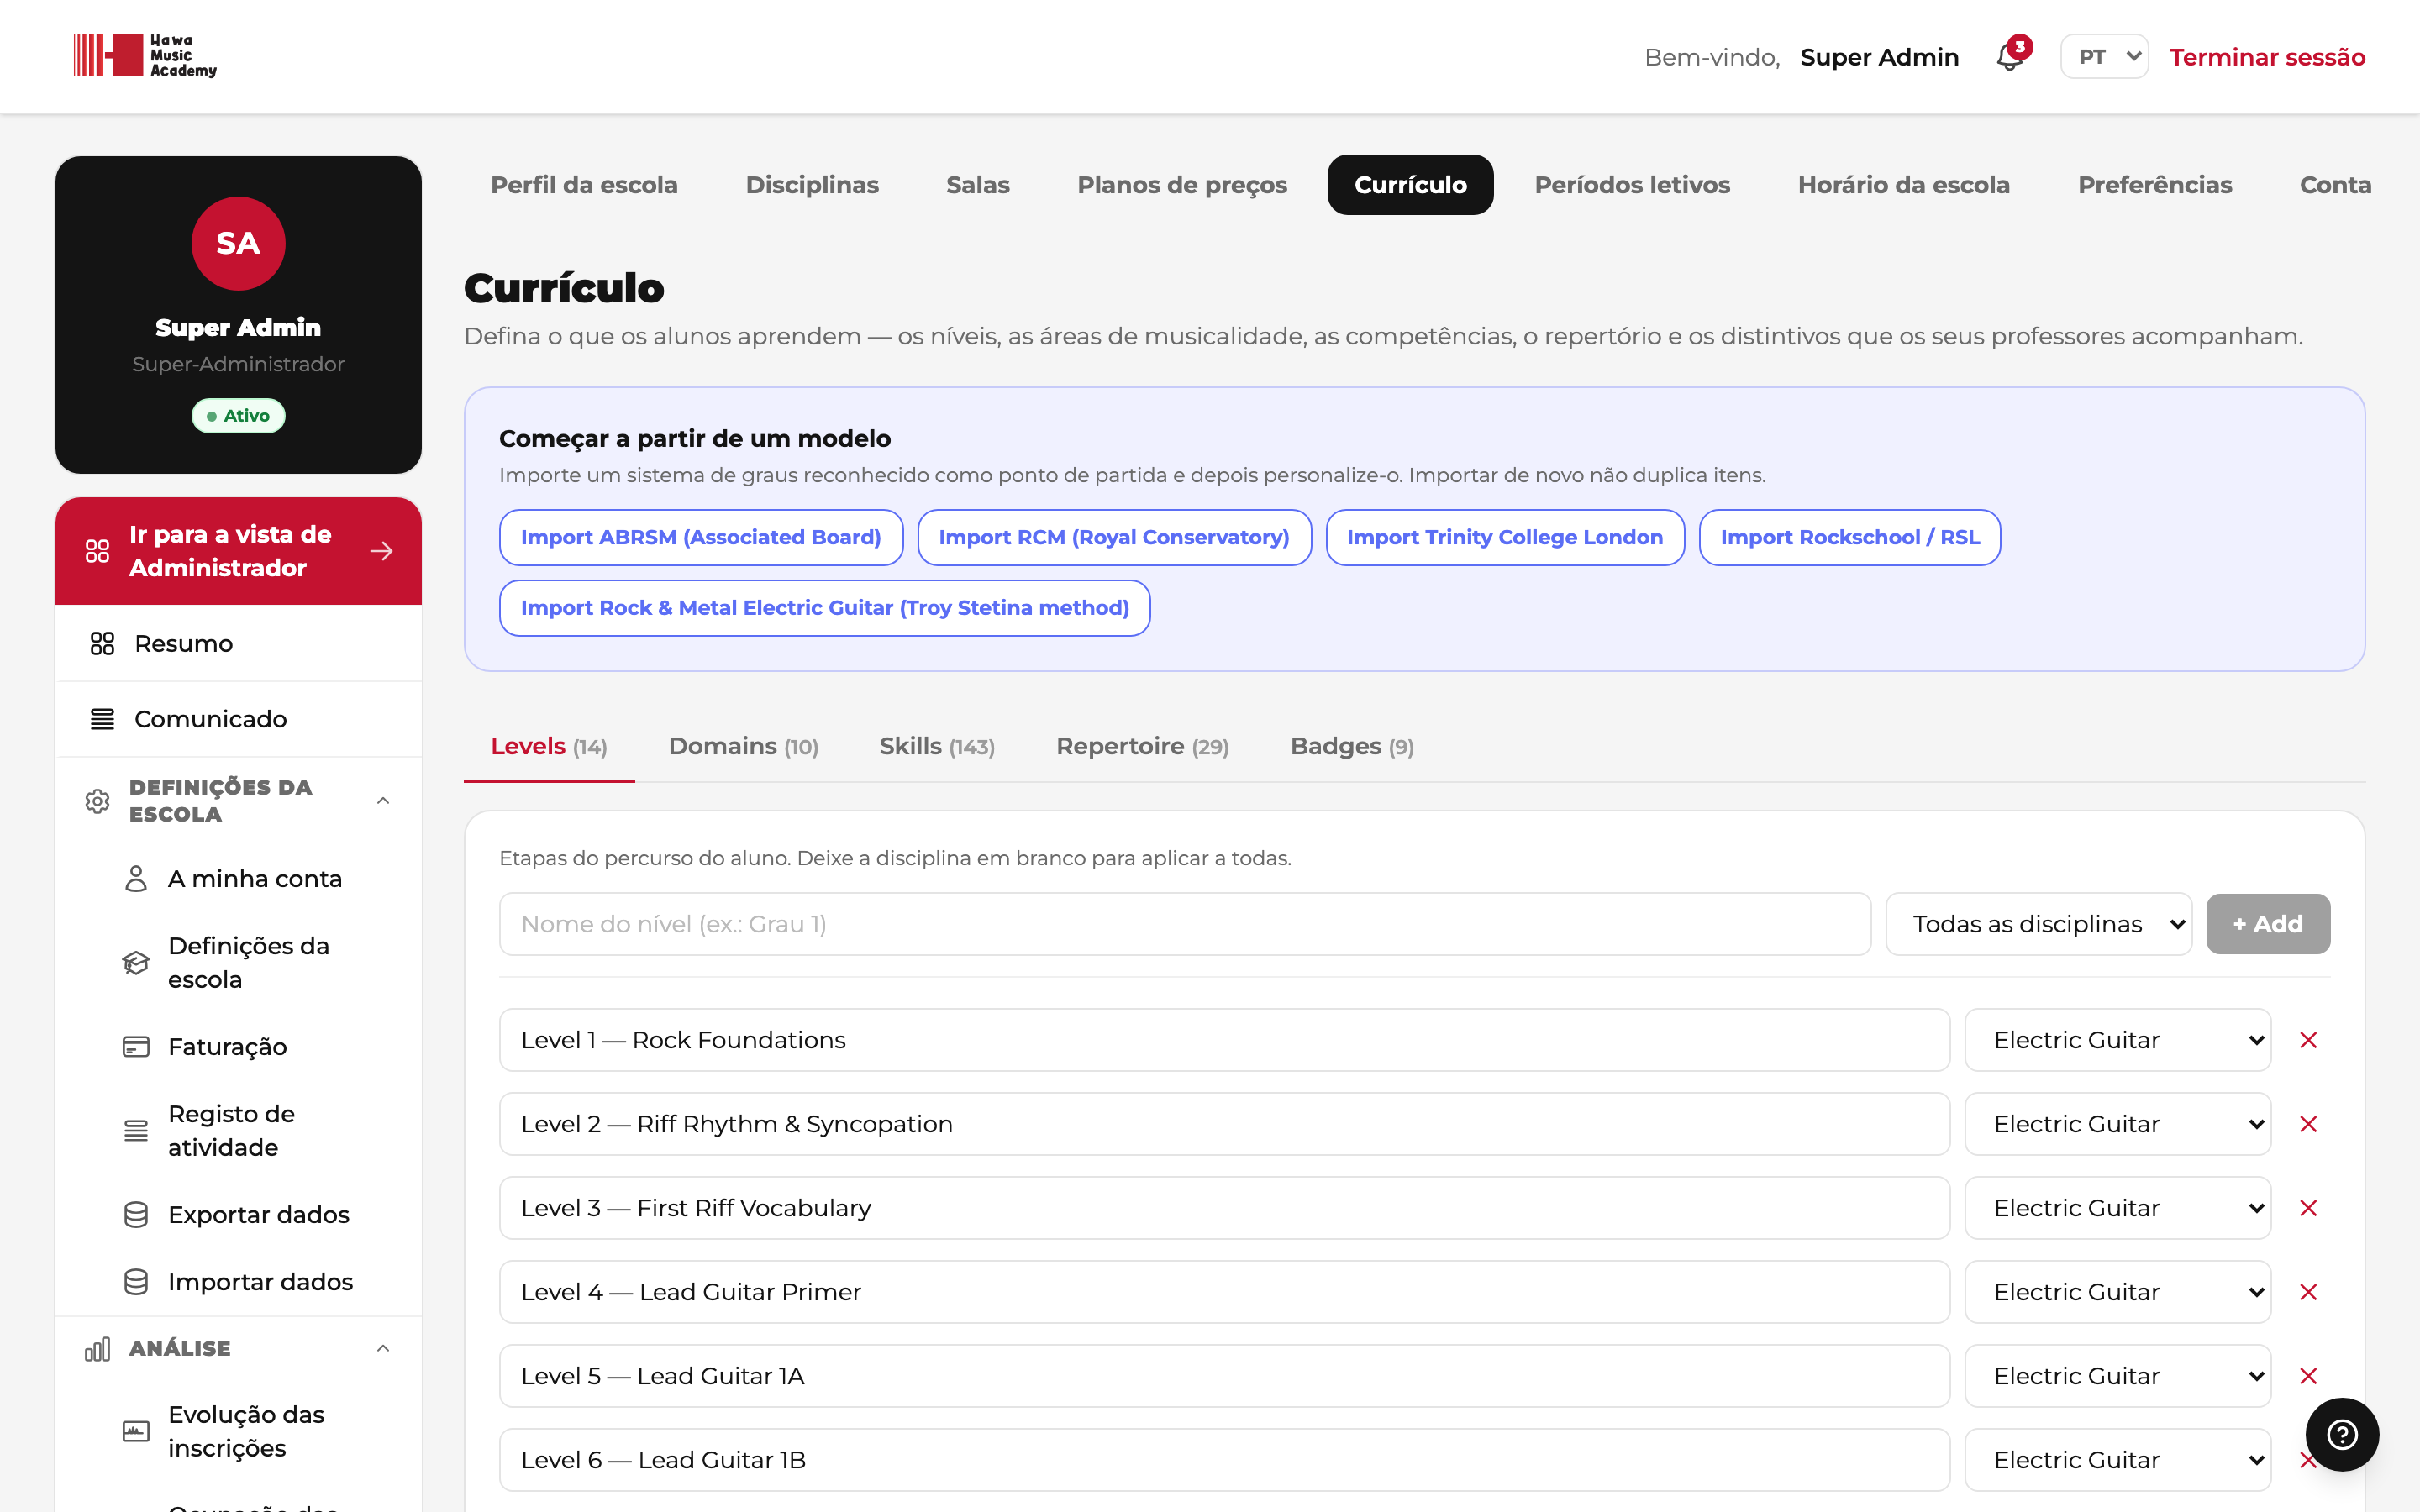Switch to the Domains tab
The width and height of the screenshot is (2420, 1512).
743,746
